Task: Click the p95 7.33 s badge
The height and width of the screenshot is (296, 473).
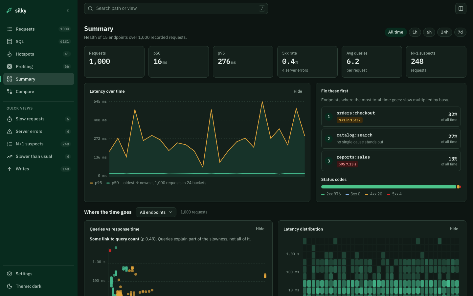Action: (x=347, y=164)
